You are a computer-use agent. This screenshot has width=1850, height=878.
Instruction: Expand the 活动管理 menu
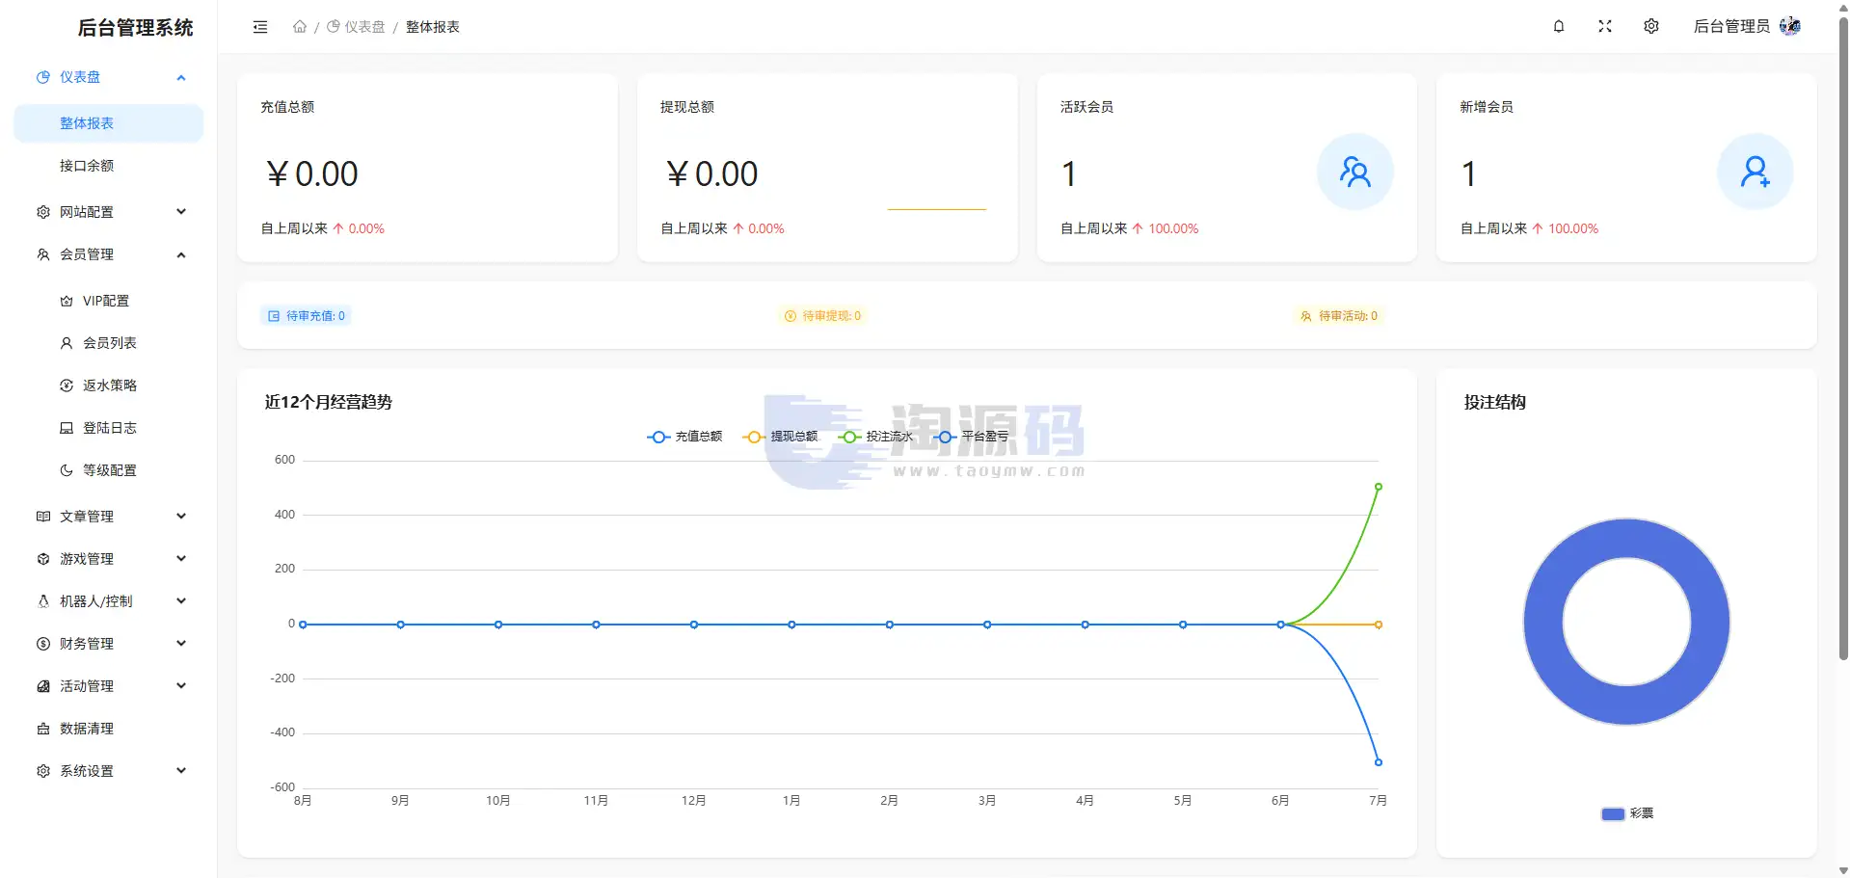[109, 686]
